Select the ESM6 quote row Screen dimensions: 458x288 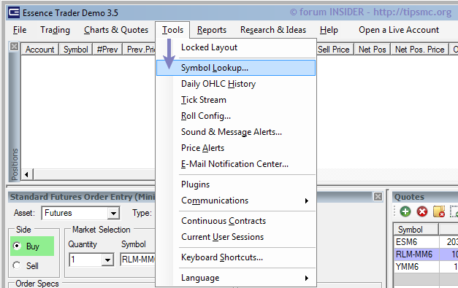(x=426, y=241)
